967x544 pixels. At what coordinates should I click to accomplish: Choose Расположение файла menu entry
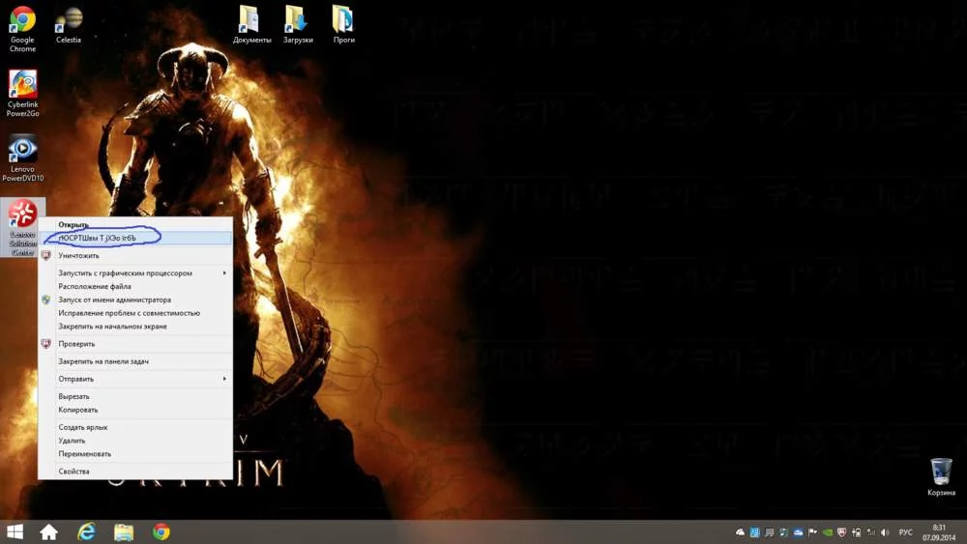pos(135,286)
